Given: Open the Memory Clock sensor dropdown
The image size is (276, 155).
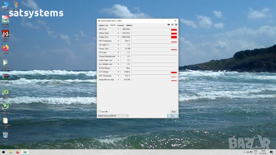Looking at the screenshot, I should 118,33.
